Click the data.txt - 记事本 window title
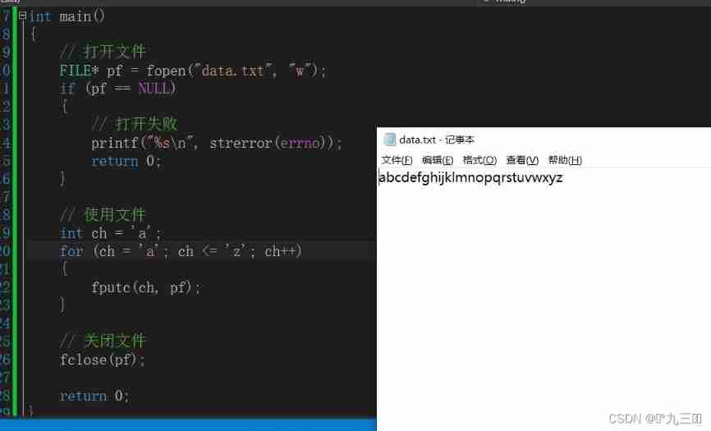The image size is (711, 431). pos(436,140)
